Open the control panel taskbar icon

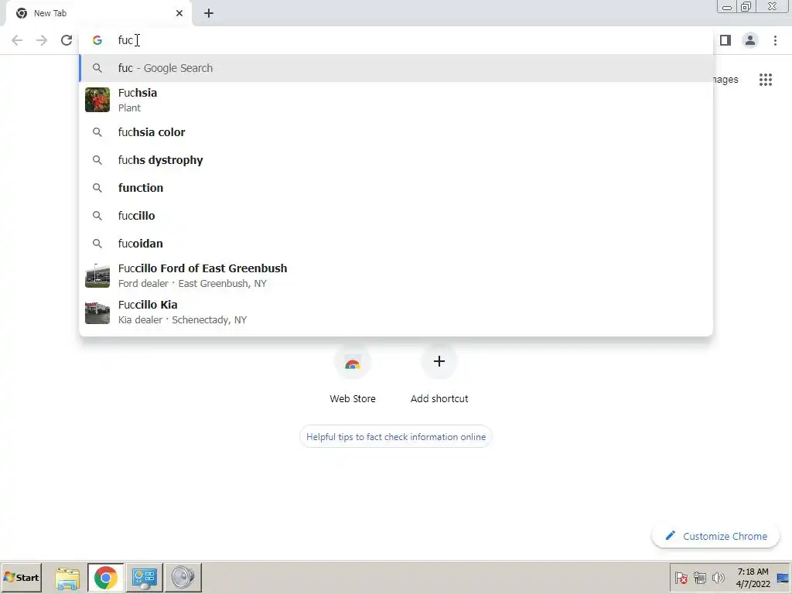pos(145,578)
